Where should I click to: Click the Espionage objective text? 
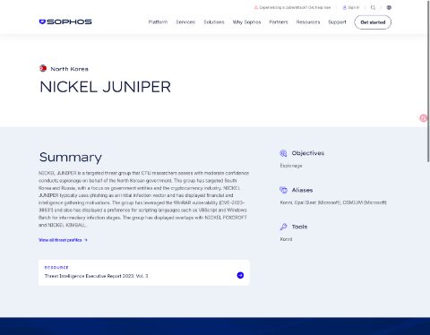point(291,166)
